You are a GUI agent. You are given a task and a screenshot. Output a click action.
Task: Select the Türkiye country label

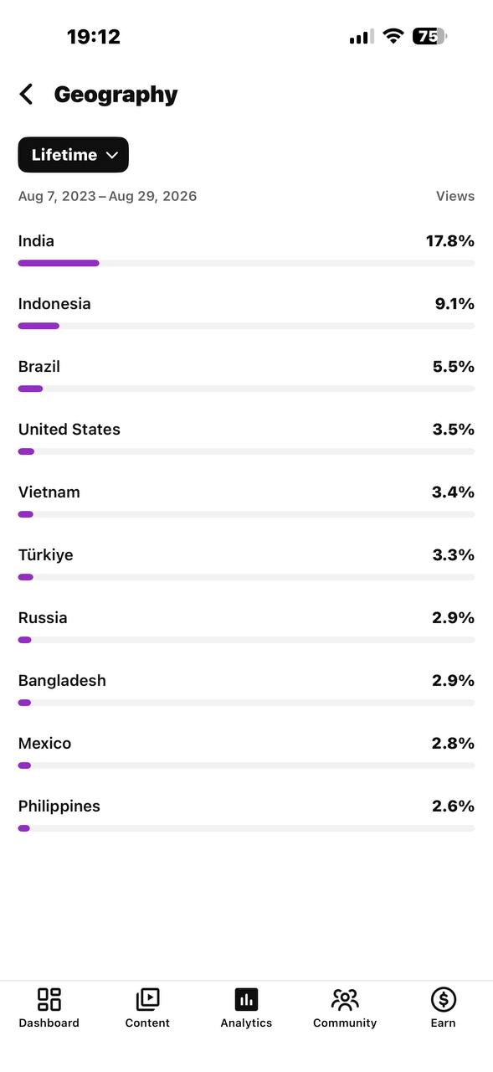pos(45,555)
